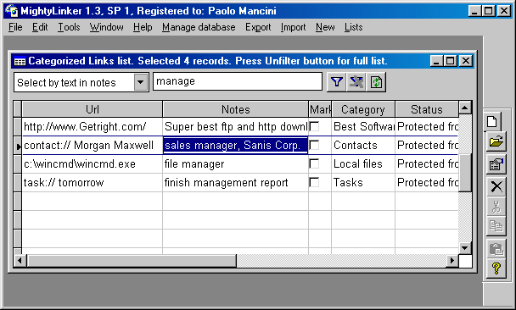Open the Lists menu
Viewport: 516px width, 310px height.
pos(353,27)
